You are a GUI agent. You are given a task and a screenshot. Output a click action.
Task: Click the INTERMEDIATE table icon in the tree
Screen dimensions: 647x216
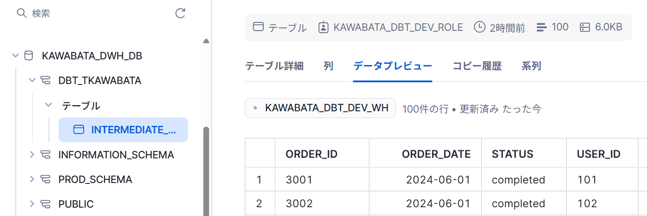coord(78,129)
